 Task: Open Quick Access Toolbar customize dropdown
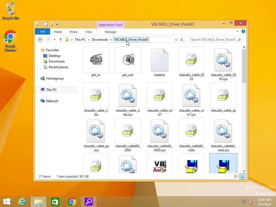(x=57, y=25)
